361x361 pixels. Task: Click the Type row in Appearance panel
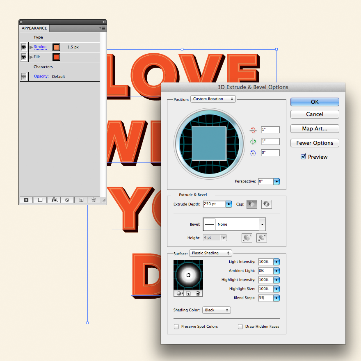pyautogui.click(x=59, y=37)
